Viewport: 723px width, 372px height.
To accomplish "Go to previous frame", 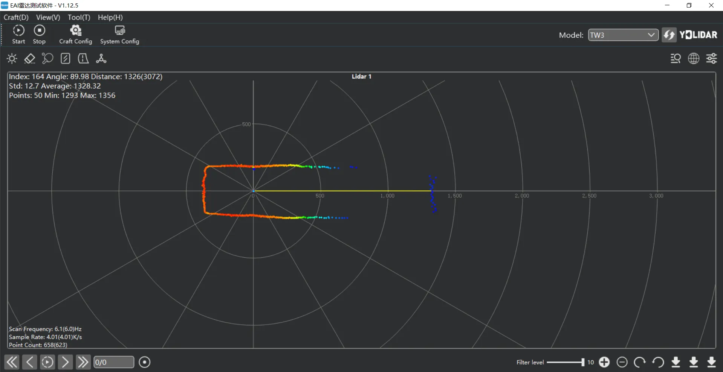I will (x=29, y=362).
